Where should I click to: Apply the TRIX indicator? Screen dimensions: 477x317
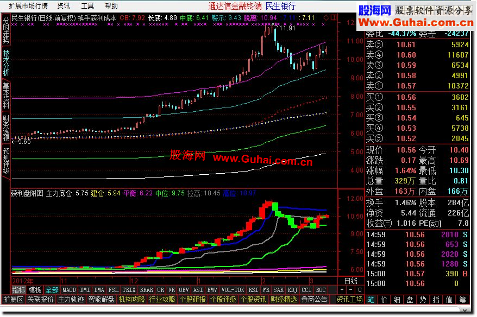pyautogui.click(x=129, y=290)
